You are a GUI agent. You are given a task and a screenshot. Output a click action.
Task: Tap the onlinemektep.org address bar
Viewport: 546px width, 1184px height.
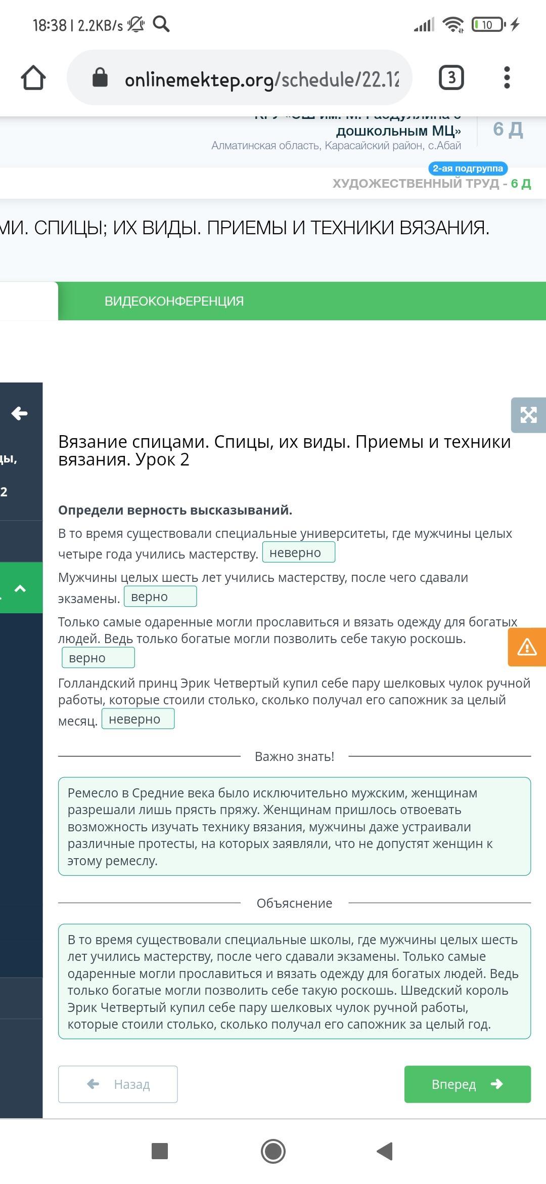240,78
